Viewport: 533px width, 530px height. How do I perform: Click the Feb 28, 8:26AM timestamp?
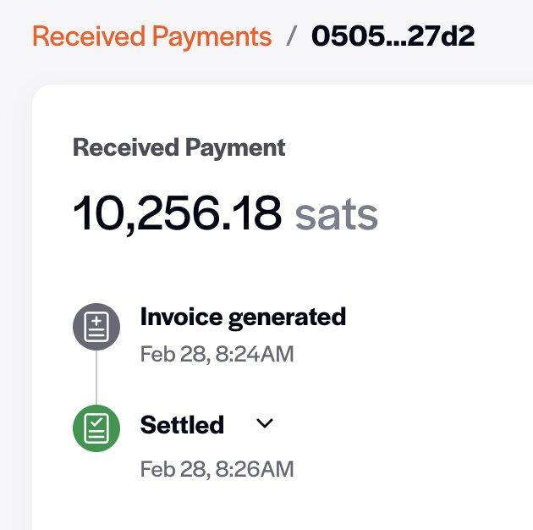[217, 468]
